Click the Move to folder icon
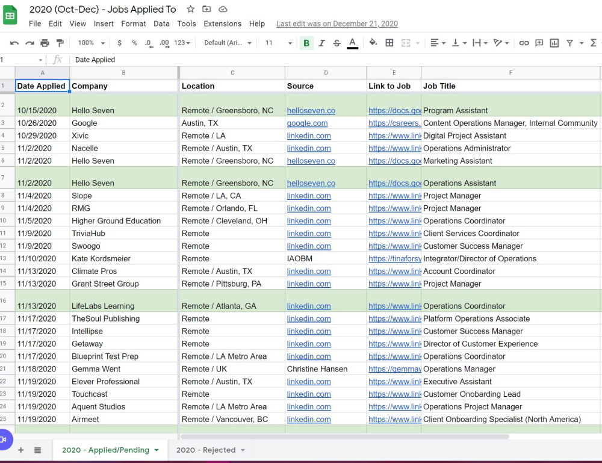 (206, 9)
